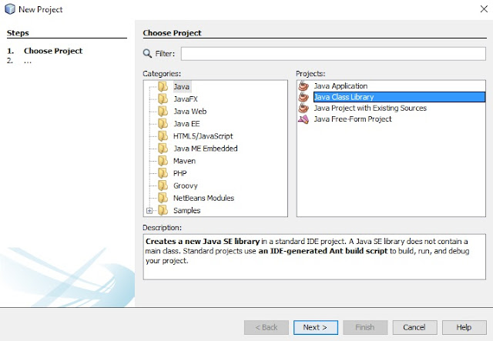Select the JavaFX category
This screenshot has width=493, height=341.
pyautogui.click(x=186, y=99)
